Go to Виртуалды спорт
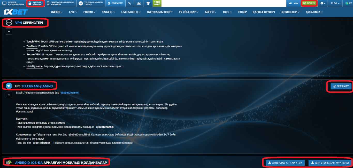353x168 pixels. coord(160,12)
